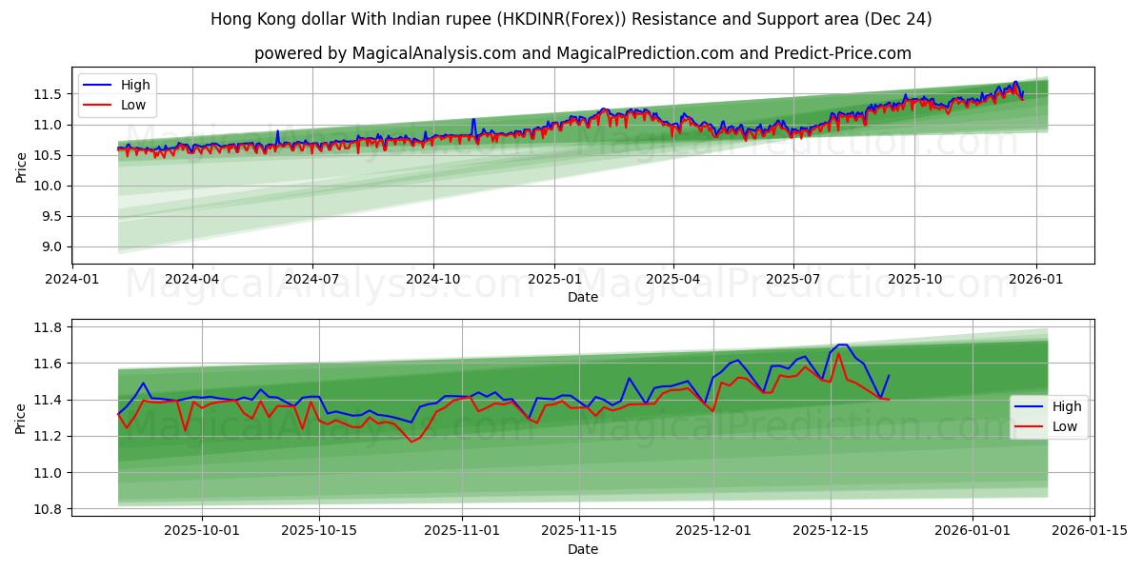Click the Date label under bottom chart

click(x=584, y=549)
